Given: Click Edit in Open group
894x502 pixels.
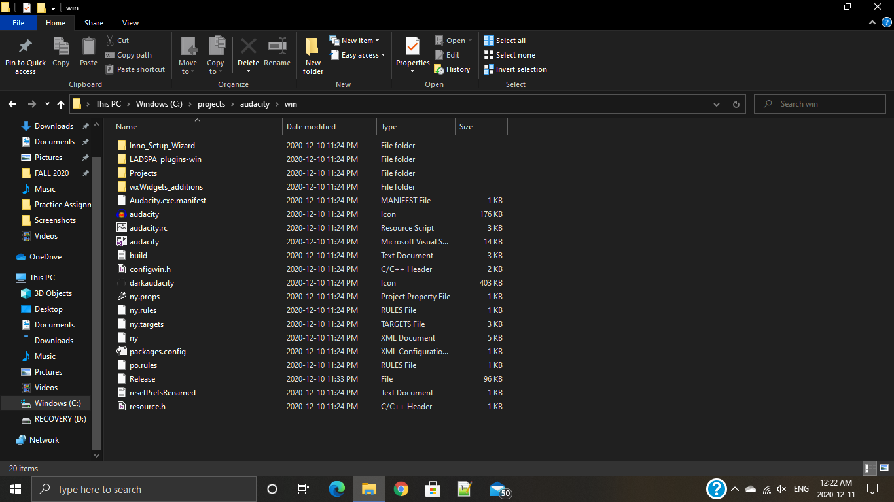Looking at the screenshot, I should click(447, 55).
